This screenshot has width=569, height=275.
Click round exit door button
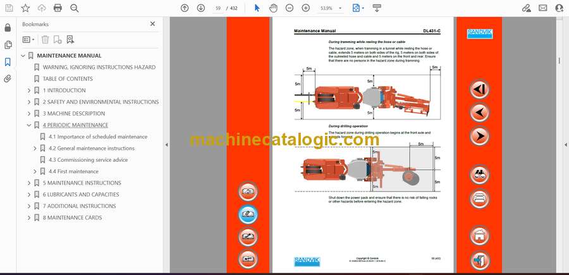pos(479,259)
